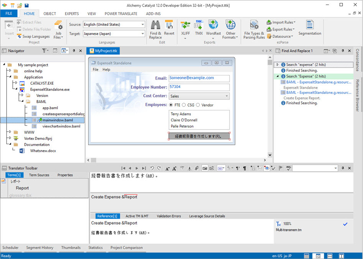Open the FILE menu
Viewport: 363px width, 259px height.
(8, 13)
